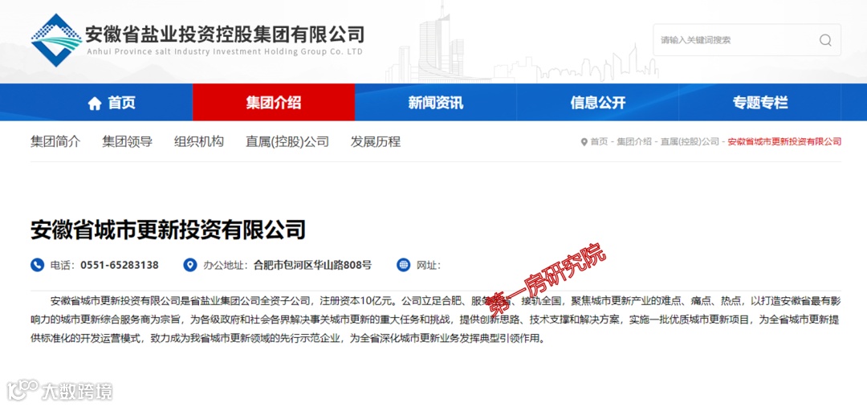Click the red 安徽省城市更新投资有限公司 breadcrumb
The height and width of the screenshot is (407, 867).
(x=784, y=142)
